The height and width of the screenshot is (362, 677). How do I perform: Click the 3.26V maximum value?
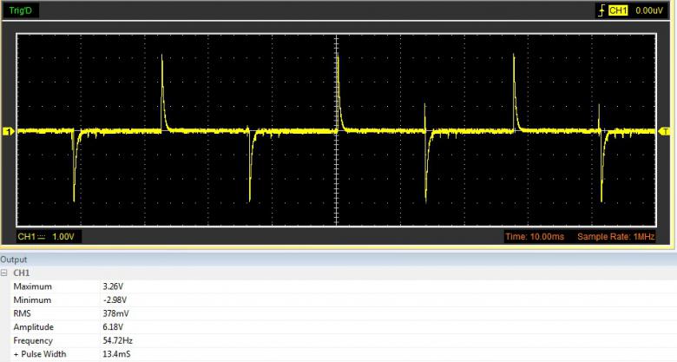(x=113, y=286)
